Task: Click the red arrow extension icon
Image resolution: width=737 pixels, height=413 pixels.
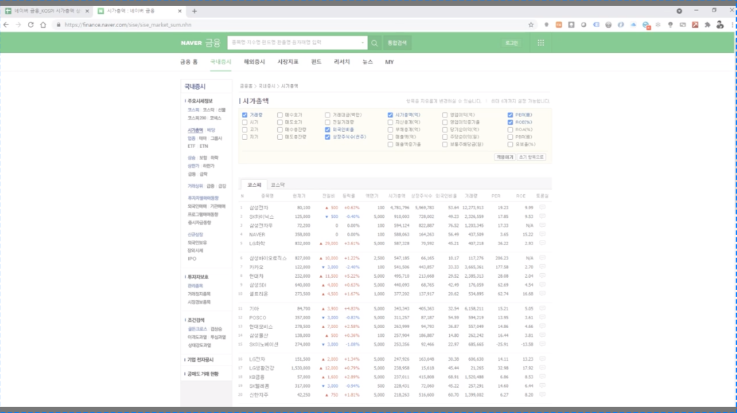Action: coord(695,25)
